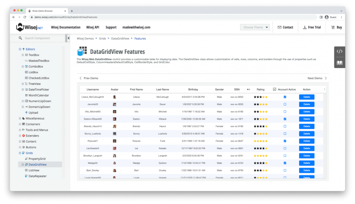Screen dimensions: 355x204
Task: Open madewithwisej.com menu item
Action: point(136,27)
